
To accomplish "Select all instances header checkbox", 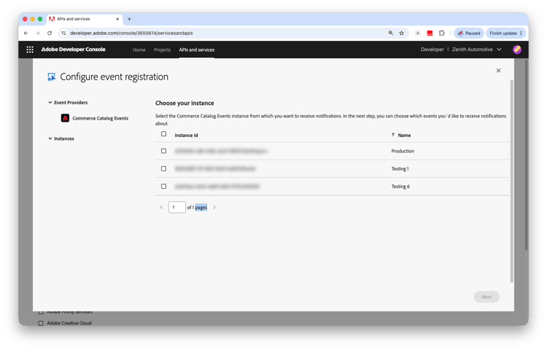I will (x=163, y=134).
